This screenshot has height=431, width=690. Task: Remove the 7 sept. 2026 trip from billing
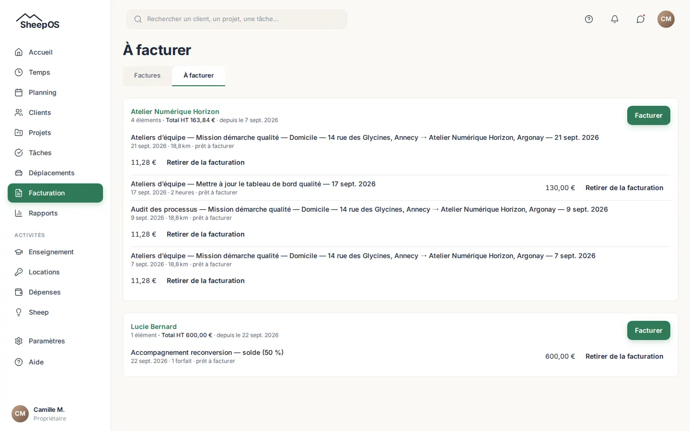point(206,281)
